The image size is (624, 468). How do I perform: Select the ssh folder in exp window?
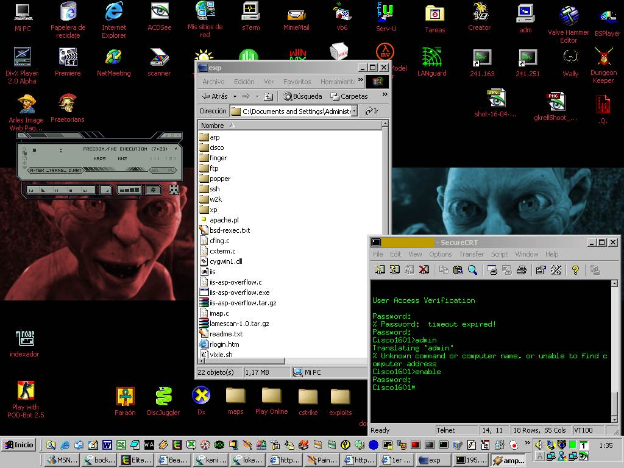(x=210, y=189)
